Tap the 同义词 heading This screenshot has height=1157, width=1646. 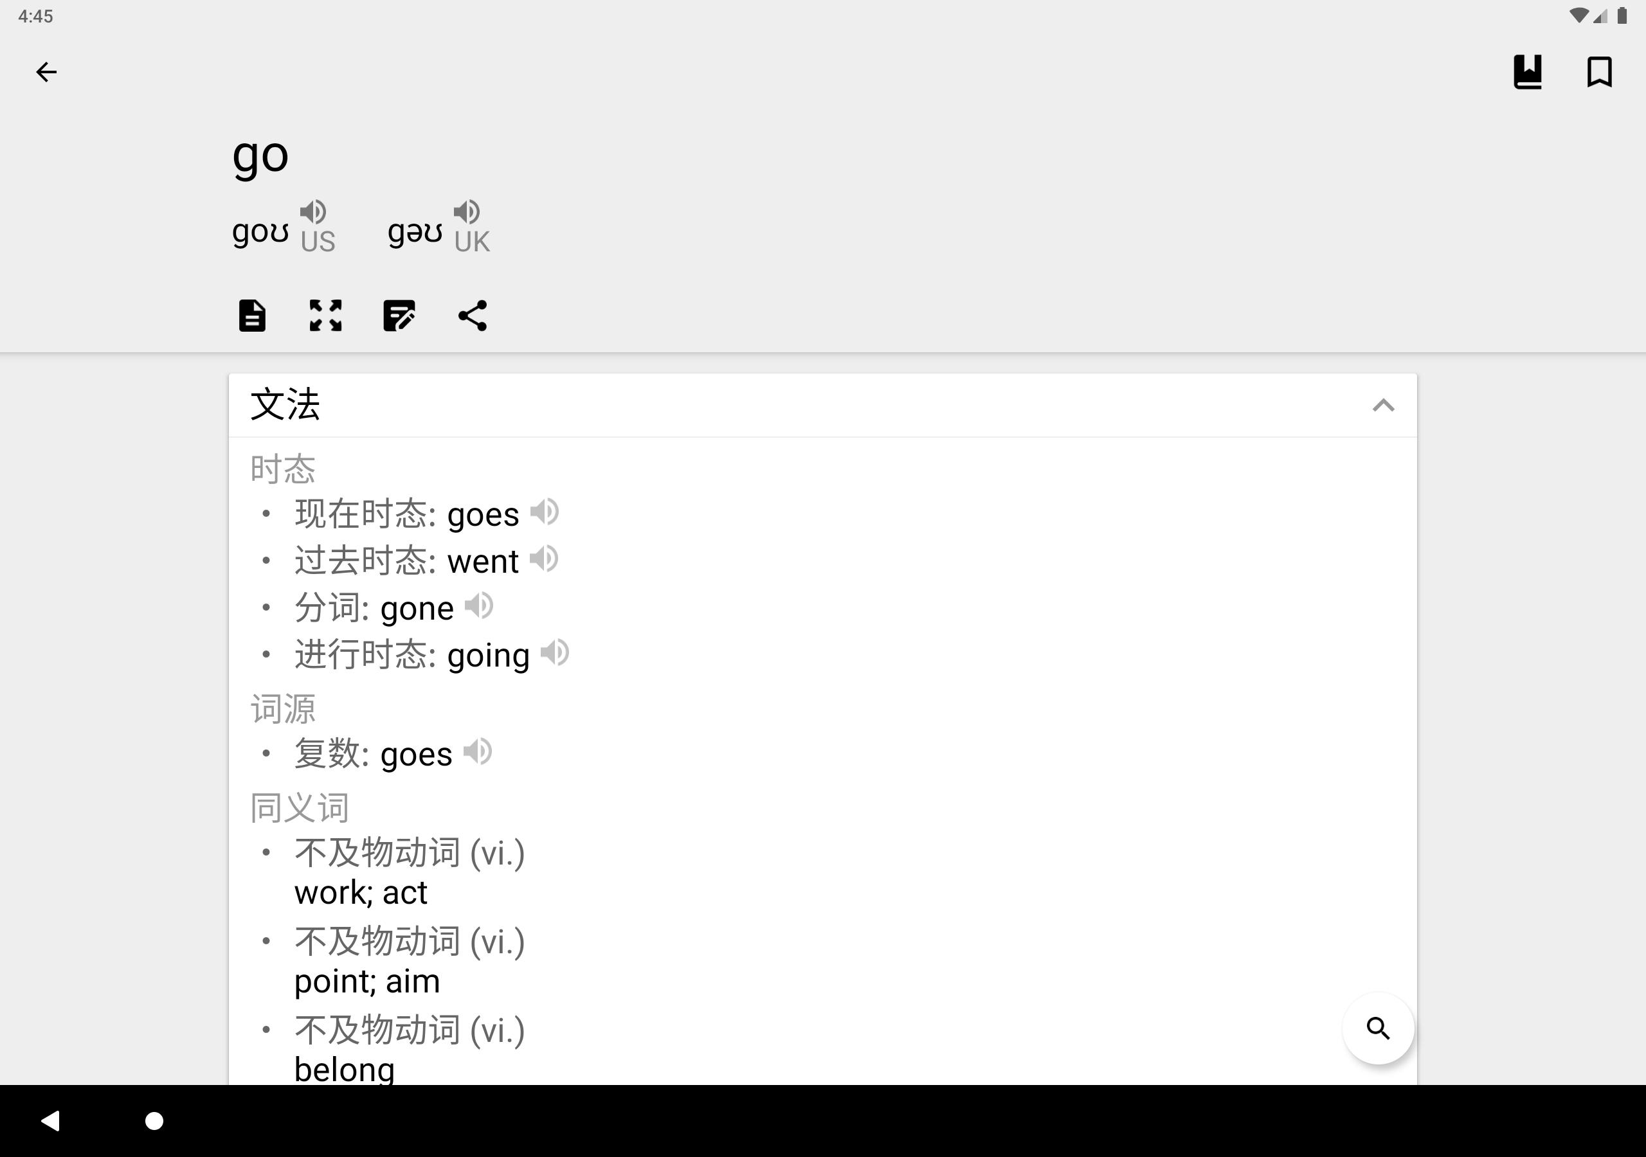(299, 808)
